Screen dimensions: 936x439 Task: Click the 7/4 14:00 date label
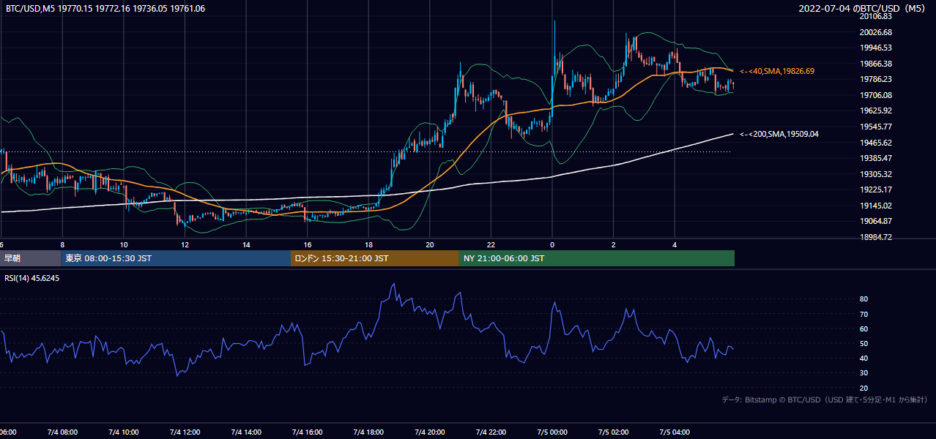(x=245, y=432)
